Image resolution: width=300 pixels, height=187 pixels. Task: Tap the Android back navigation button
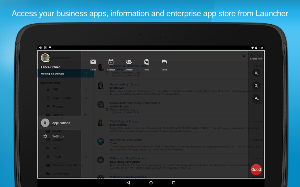(x=128, y=183)
